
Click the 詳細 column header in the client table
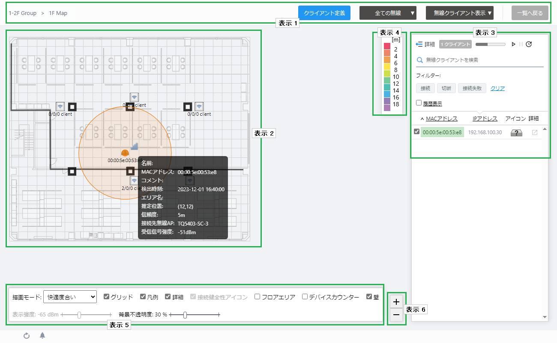(x=533, y=119)
